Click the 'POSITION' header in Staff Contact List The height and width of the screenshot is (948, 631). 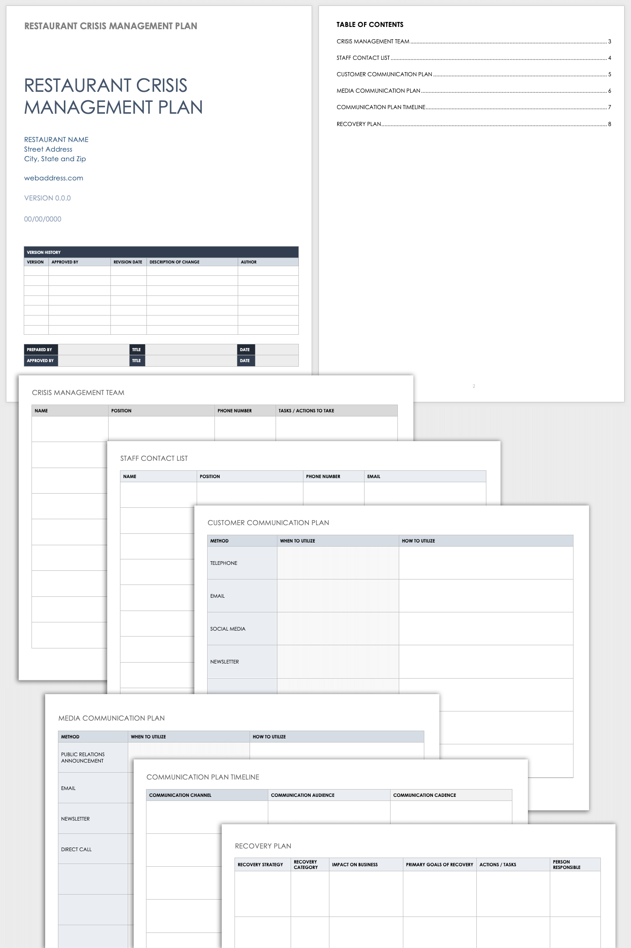pos(250,476)
